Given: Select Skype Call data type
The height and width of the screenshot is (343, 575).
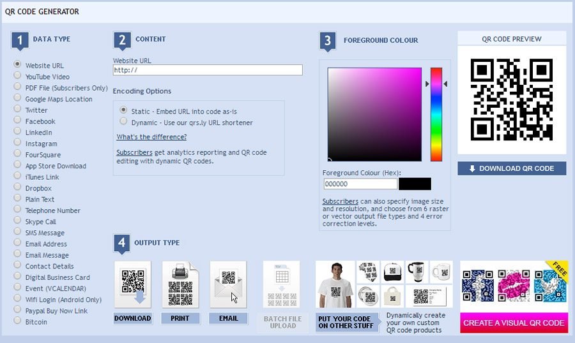Looking at the screenshot, I should [17, 220].
